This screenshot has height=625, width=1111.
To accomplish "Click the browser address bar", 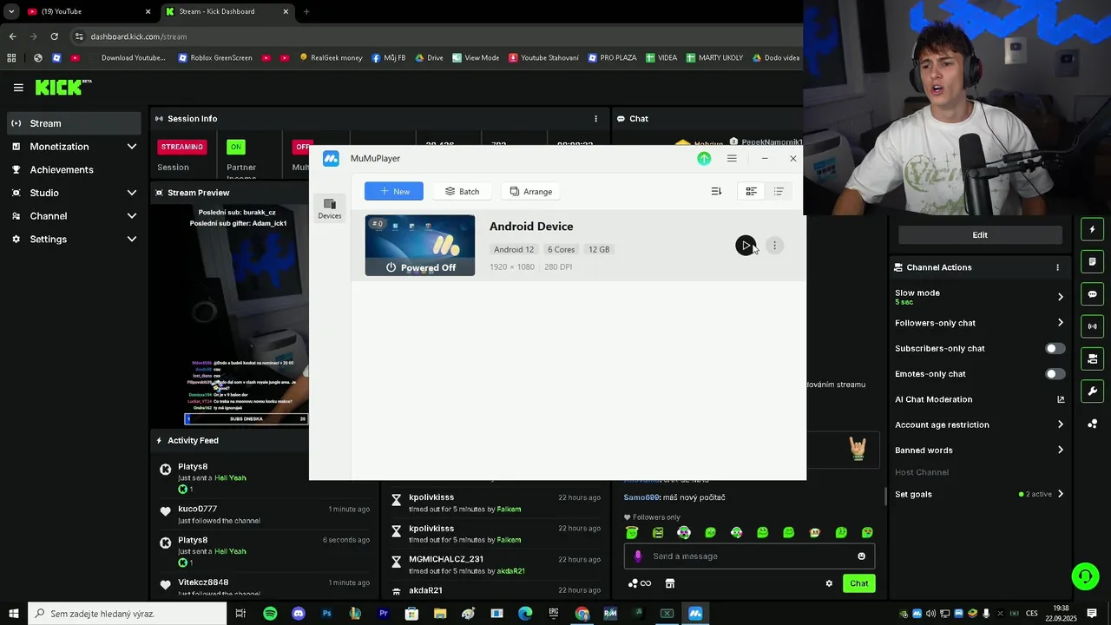I will pyautogui.click(x=434, y=36).
